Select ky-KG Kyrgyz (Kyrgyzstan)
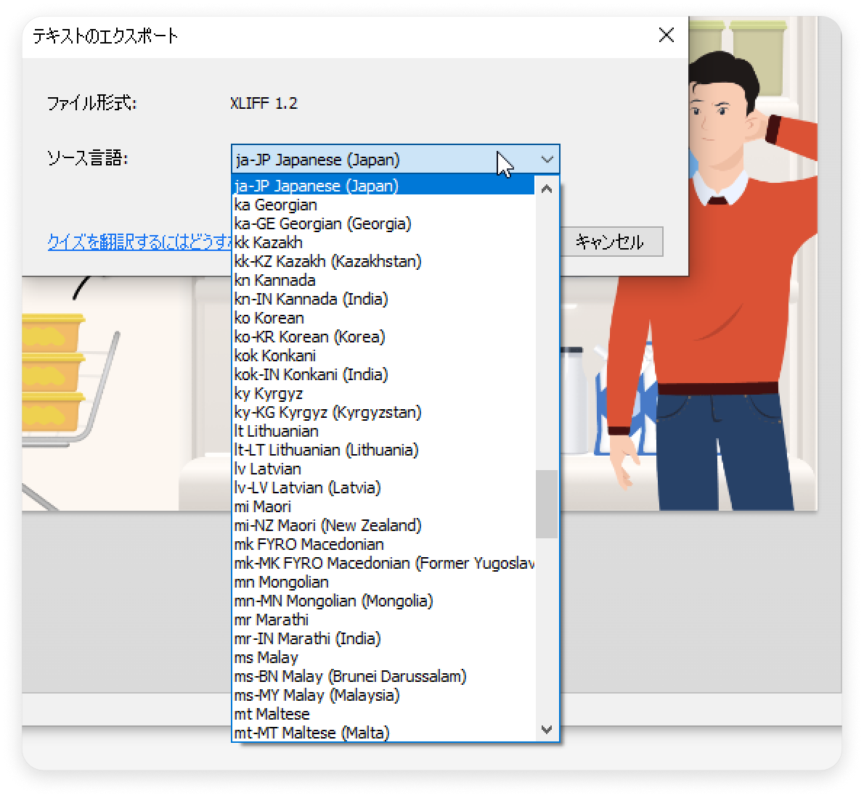 tap(383, 412)
